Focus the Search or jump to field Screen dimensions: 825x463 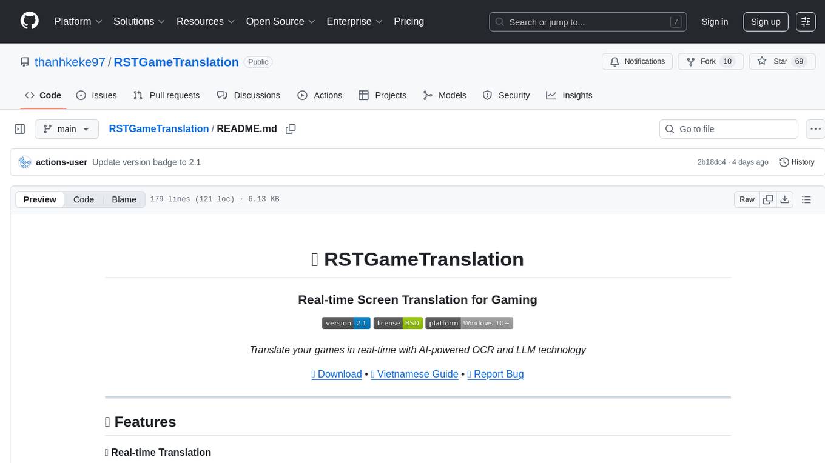click(x=588, y=22)
